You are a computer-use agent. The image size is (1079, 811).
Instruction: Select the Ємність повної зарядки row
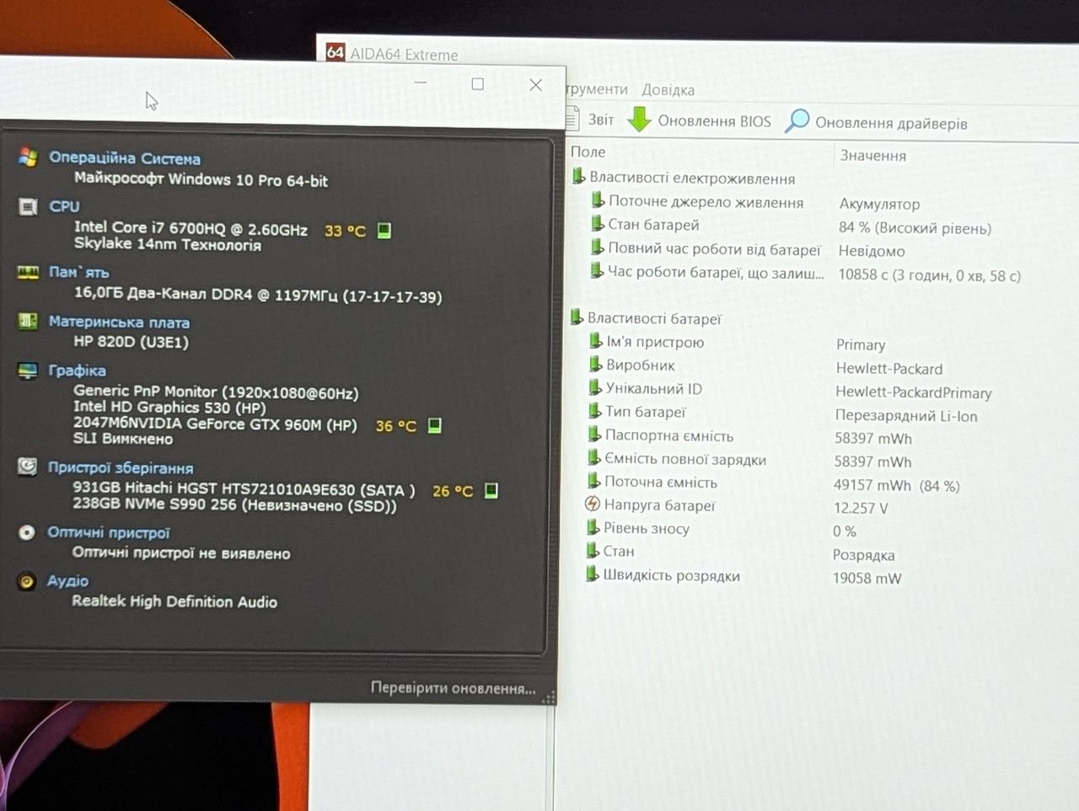point(676,459)
